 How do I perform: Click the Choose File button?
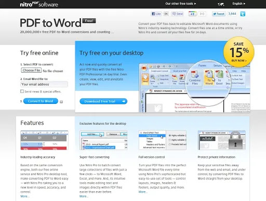31,70
